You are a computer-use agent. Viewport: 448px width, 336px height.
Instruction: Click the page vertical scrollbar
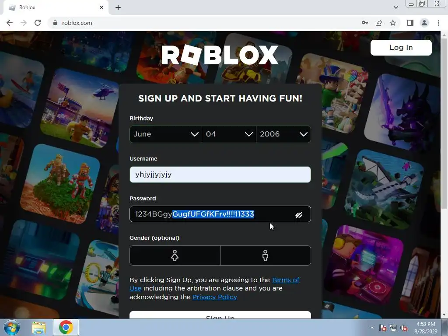pos(444,123)
